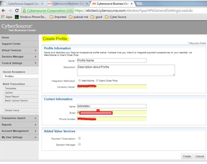Open the good bookmarks folder

point(96,17)
